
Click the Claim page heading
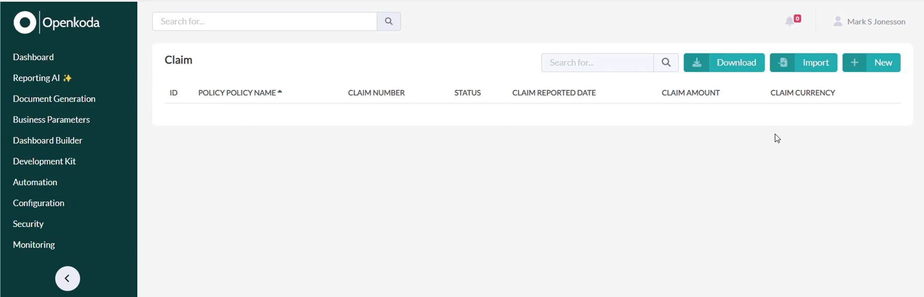pyautogui.click(x=178, y=60)
